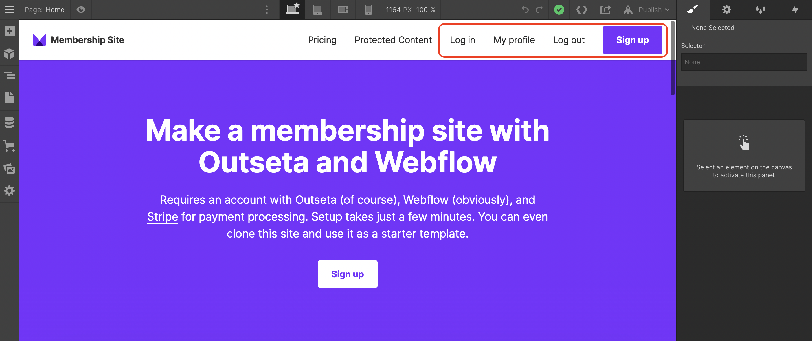Toggle Preview mode eye icon
Viewport: 812px width, 341px height.
81,10
